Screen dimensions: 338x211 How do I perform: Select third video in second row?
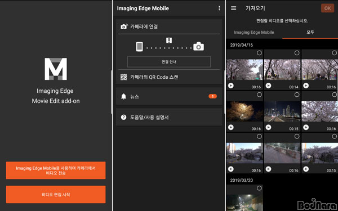(x=334, y=95)
